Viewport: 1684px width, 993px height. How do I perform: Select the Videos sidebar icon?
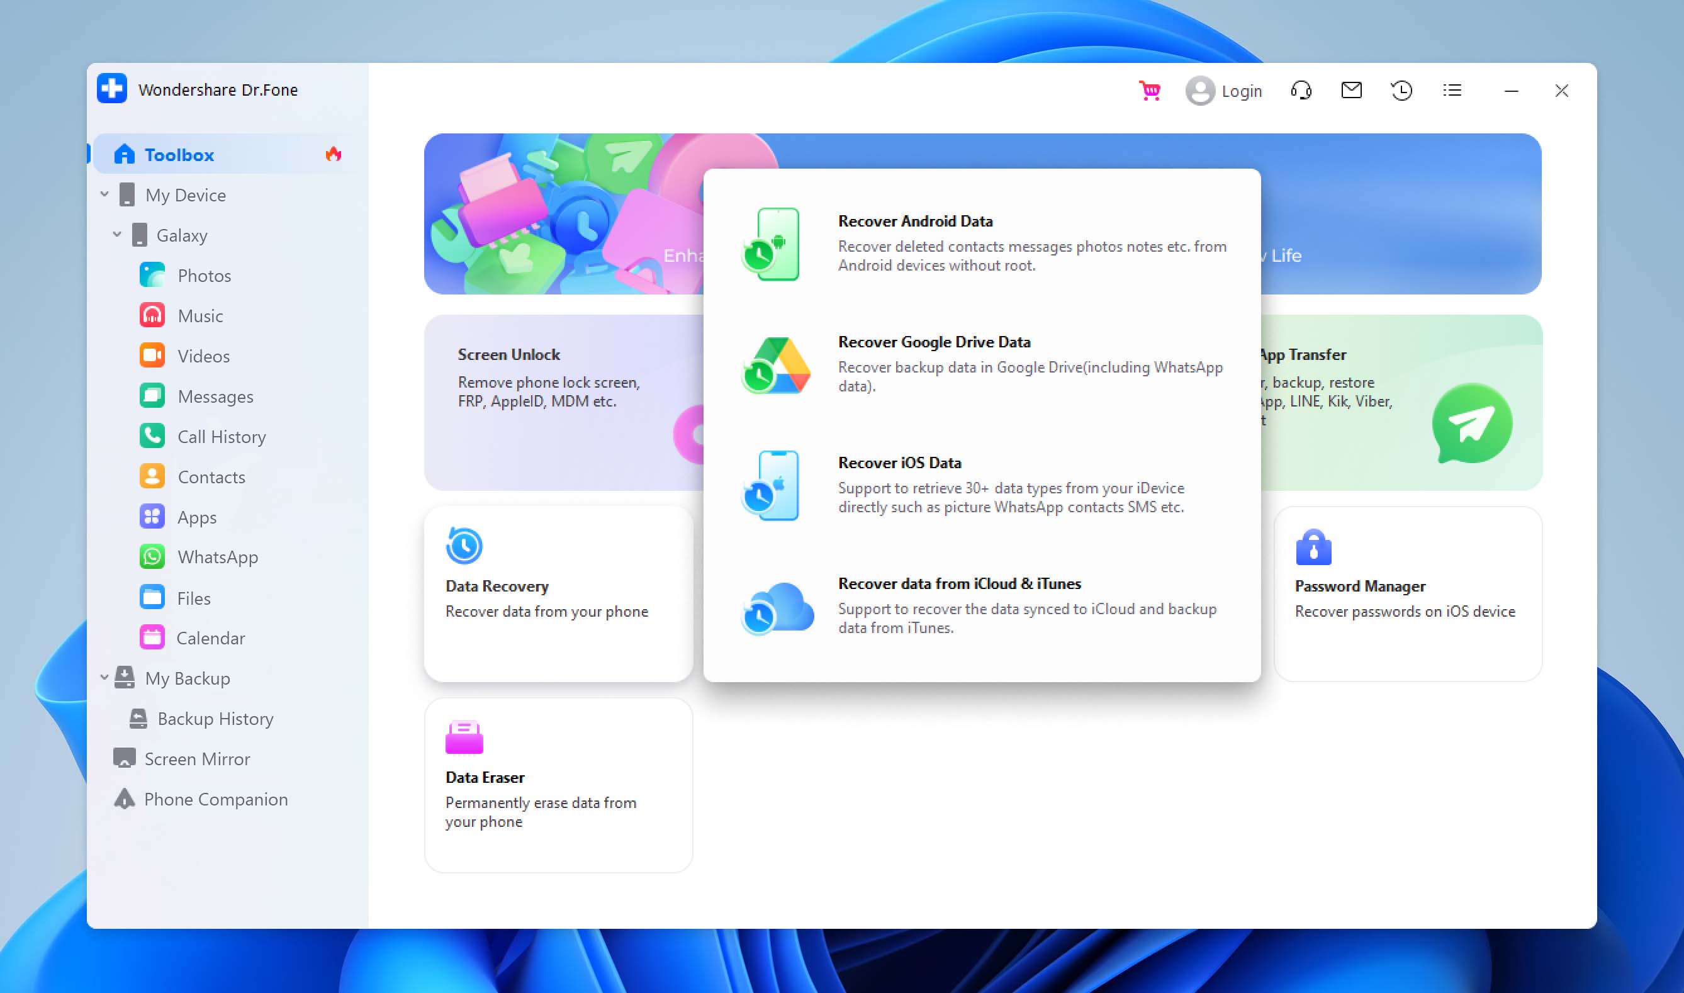[152, 356]
